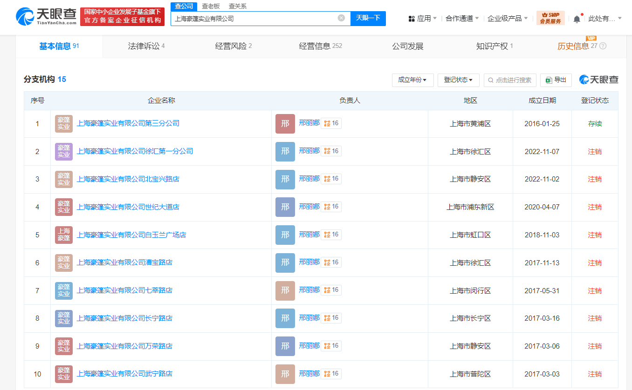Click 邢 avatar in 第三分公司 row

[285, 124]
